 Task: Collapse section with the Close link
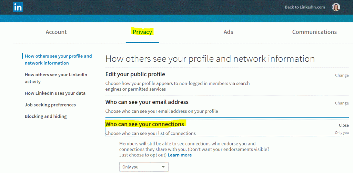tap(344, 125)
